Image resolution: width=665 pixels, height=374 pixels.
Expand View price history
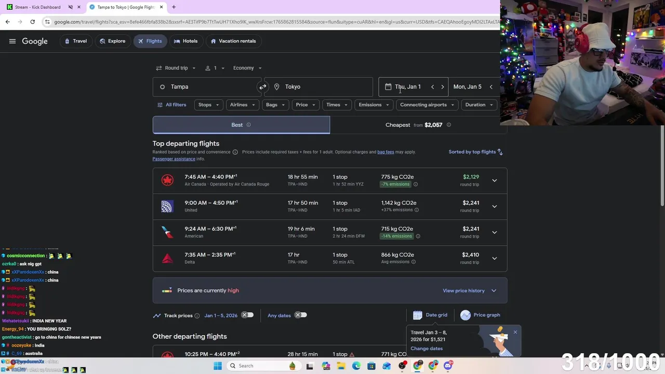[470, 291]
